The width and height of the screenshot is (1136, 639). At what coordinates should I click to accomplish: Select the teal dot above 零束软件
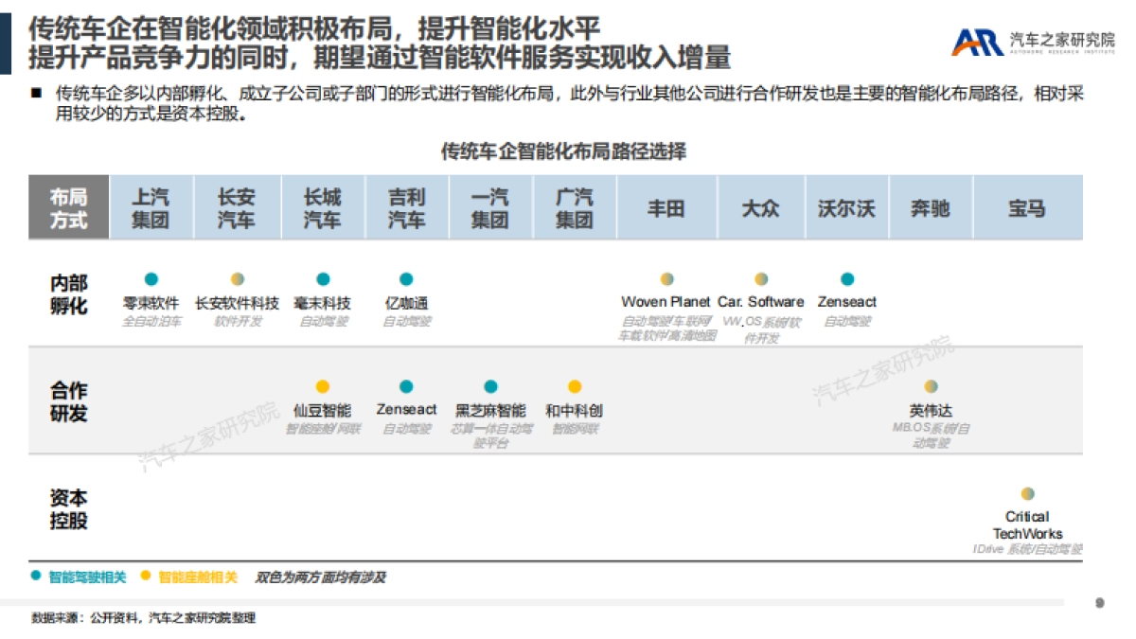(151, 279)
